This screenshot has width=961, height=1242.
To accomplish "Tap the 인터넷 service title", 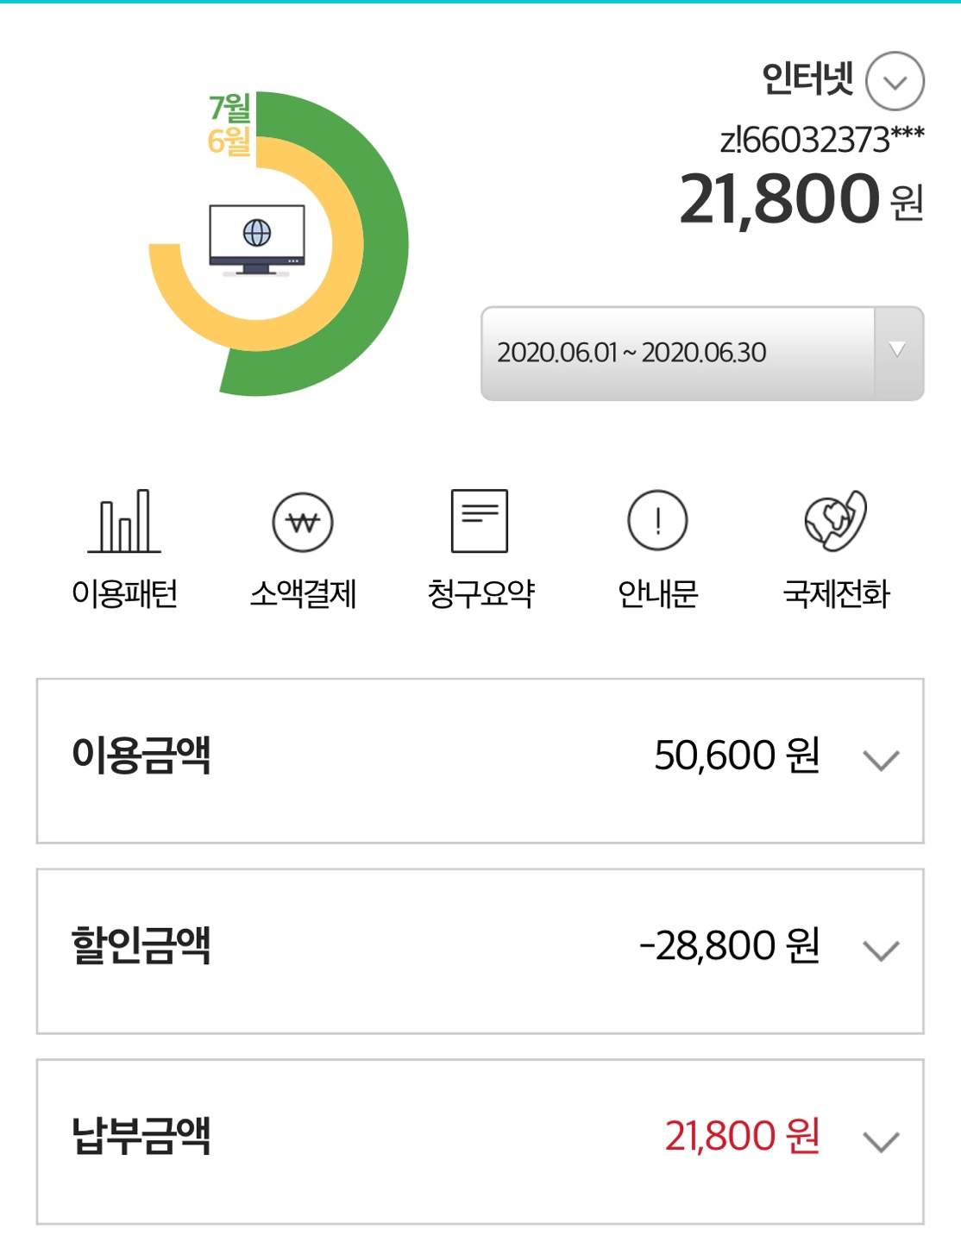I will click(x=807, y=79).
